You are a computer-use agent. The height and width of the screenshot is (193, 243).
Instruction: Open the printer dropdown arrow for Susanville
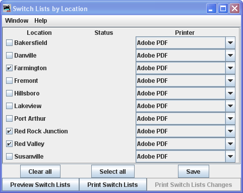pos(230,157)
